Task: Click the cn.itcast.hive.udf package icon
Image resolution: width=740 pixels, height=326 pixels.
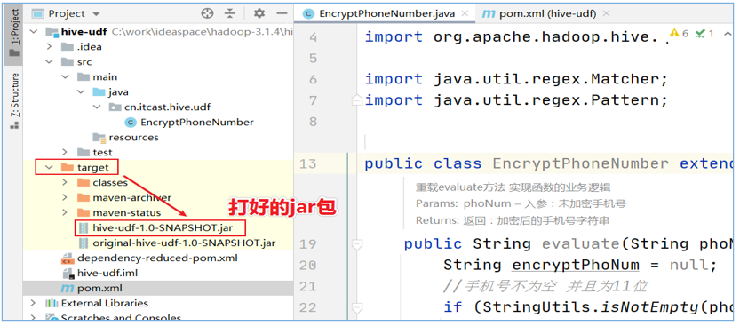Action: 115,107
